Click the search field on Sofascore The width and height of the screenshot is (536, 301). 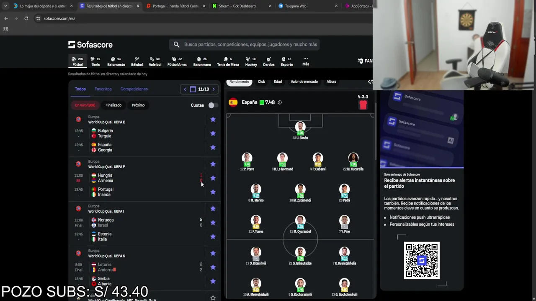tap(245, 44)
